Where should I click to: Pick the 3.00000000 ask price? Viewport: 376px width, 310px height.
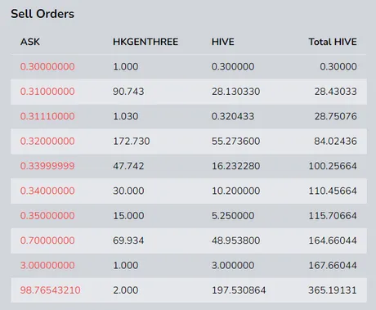[47, 265]
